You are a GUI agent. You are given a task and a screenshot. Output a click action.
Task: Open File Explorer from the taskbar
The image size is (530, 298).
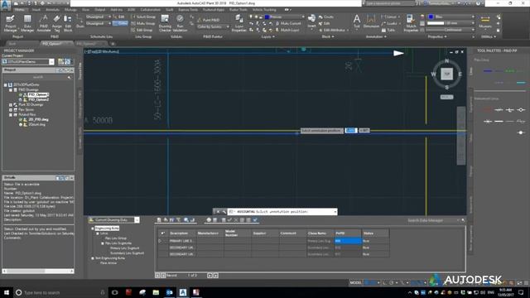(156, 292)
